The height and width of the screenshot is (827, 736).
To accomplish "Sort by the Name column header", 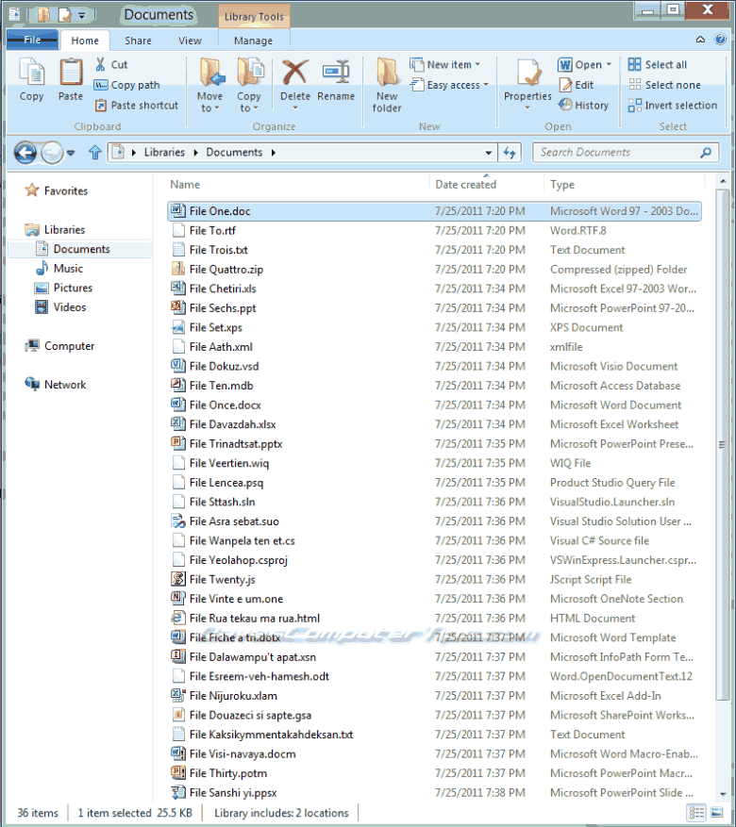I will click(x=185, y=185).
